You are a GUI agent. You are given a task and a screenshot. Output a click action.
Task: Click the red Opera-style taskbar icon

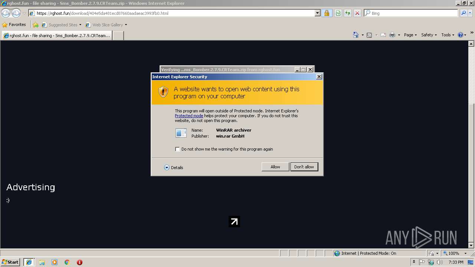[x=79, y=262]
